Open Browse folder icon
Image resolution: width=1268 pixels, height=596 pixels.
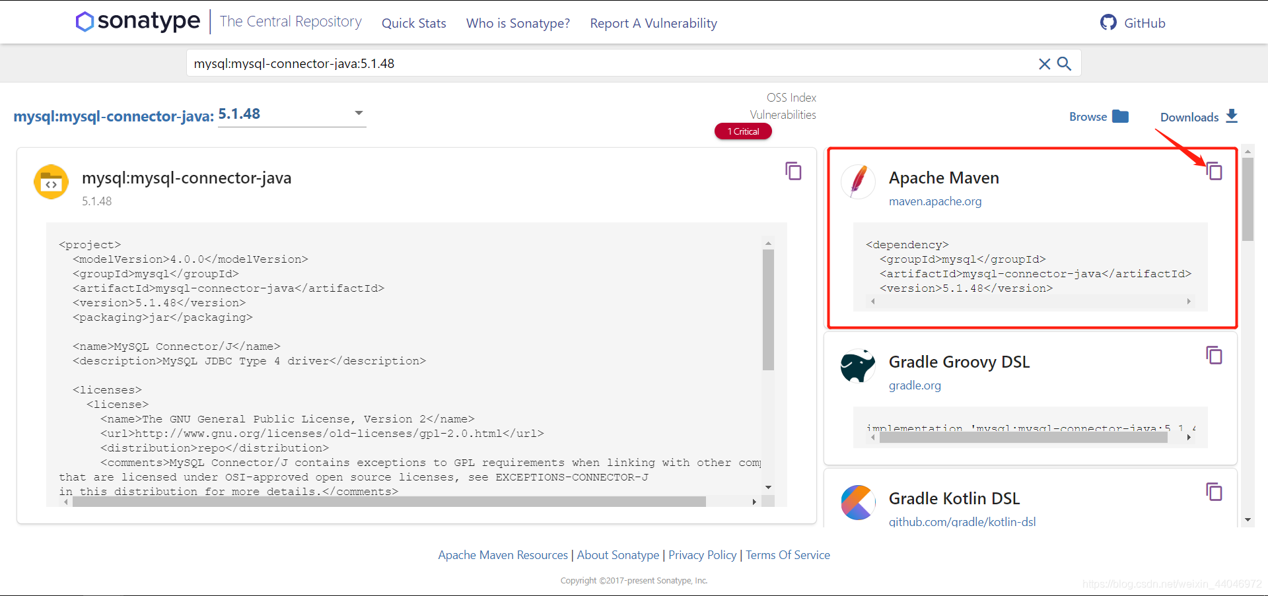[1120, 116]
